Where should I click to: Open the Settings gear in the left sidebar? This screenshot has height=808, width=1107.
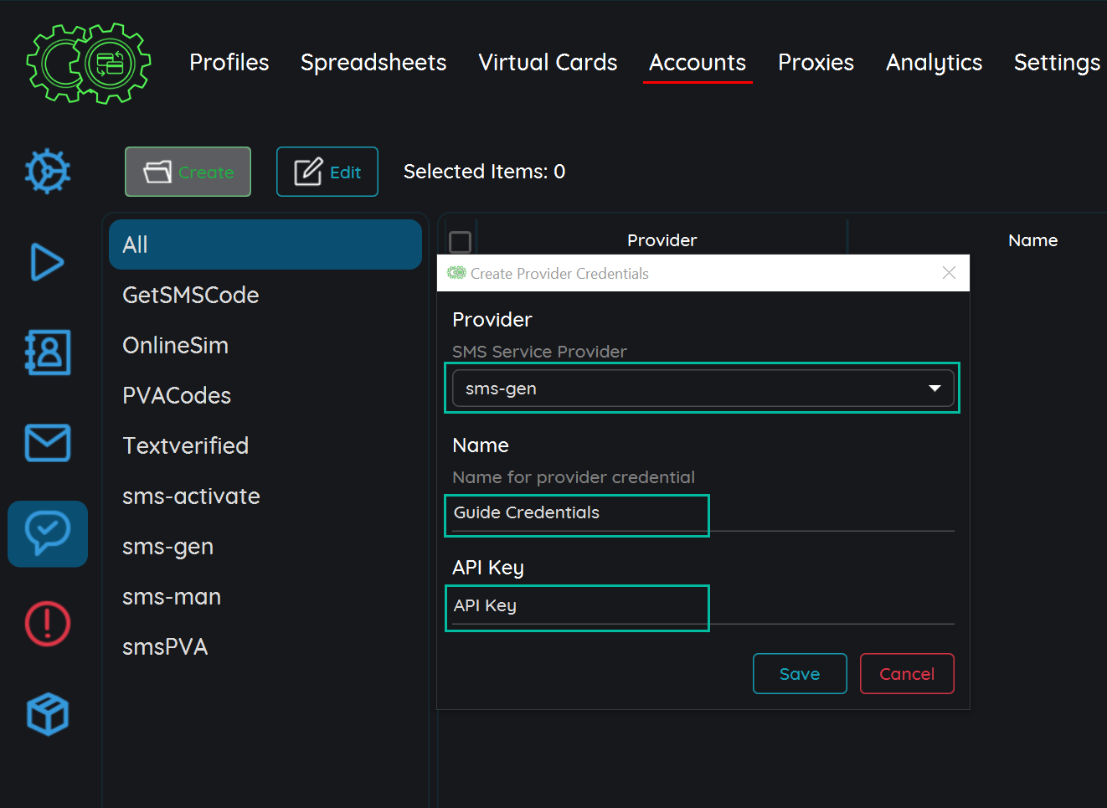(x=47, y=172)
